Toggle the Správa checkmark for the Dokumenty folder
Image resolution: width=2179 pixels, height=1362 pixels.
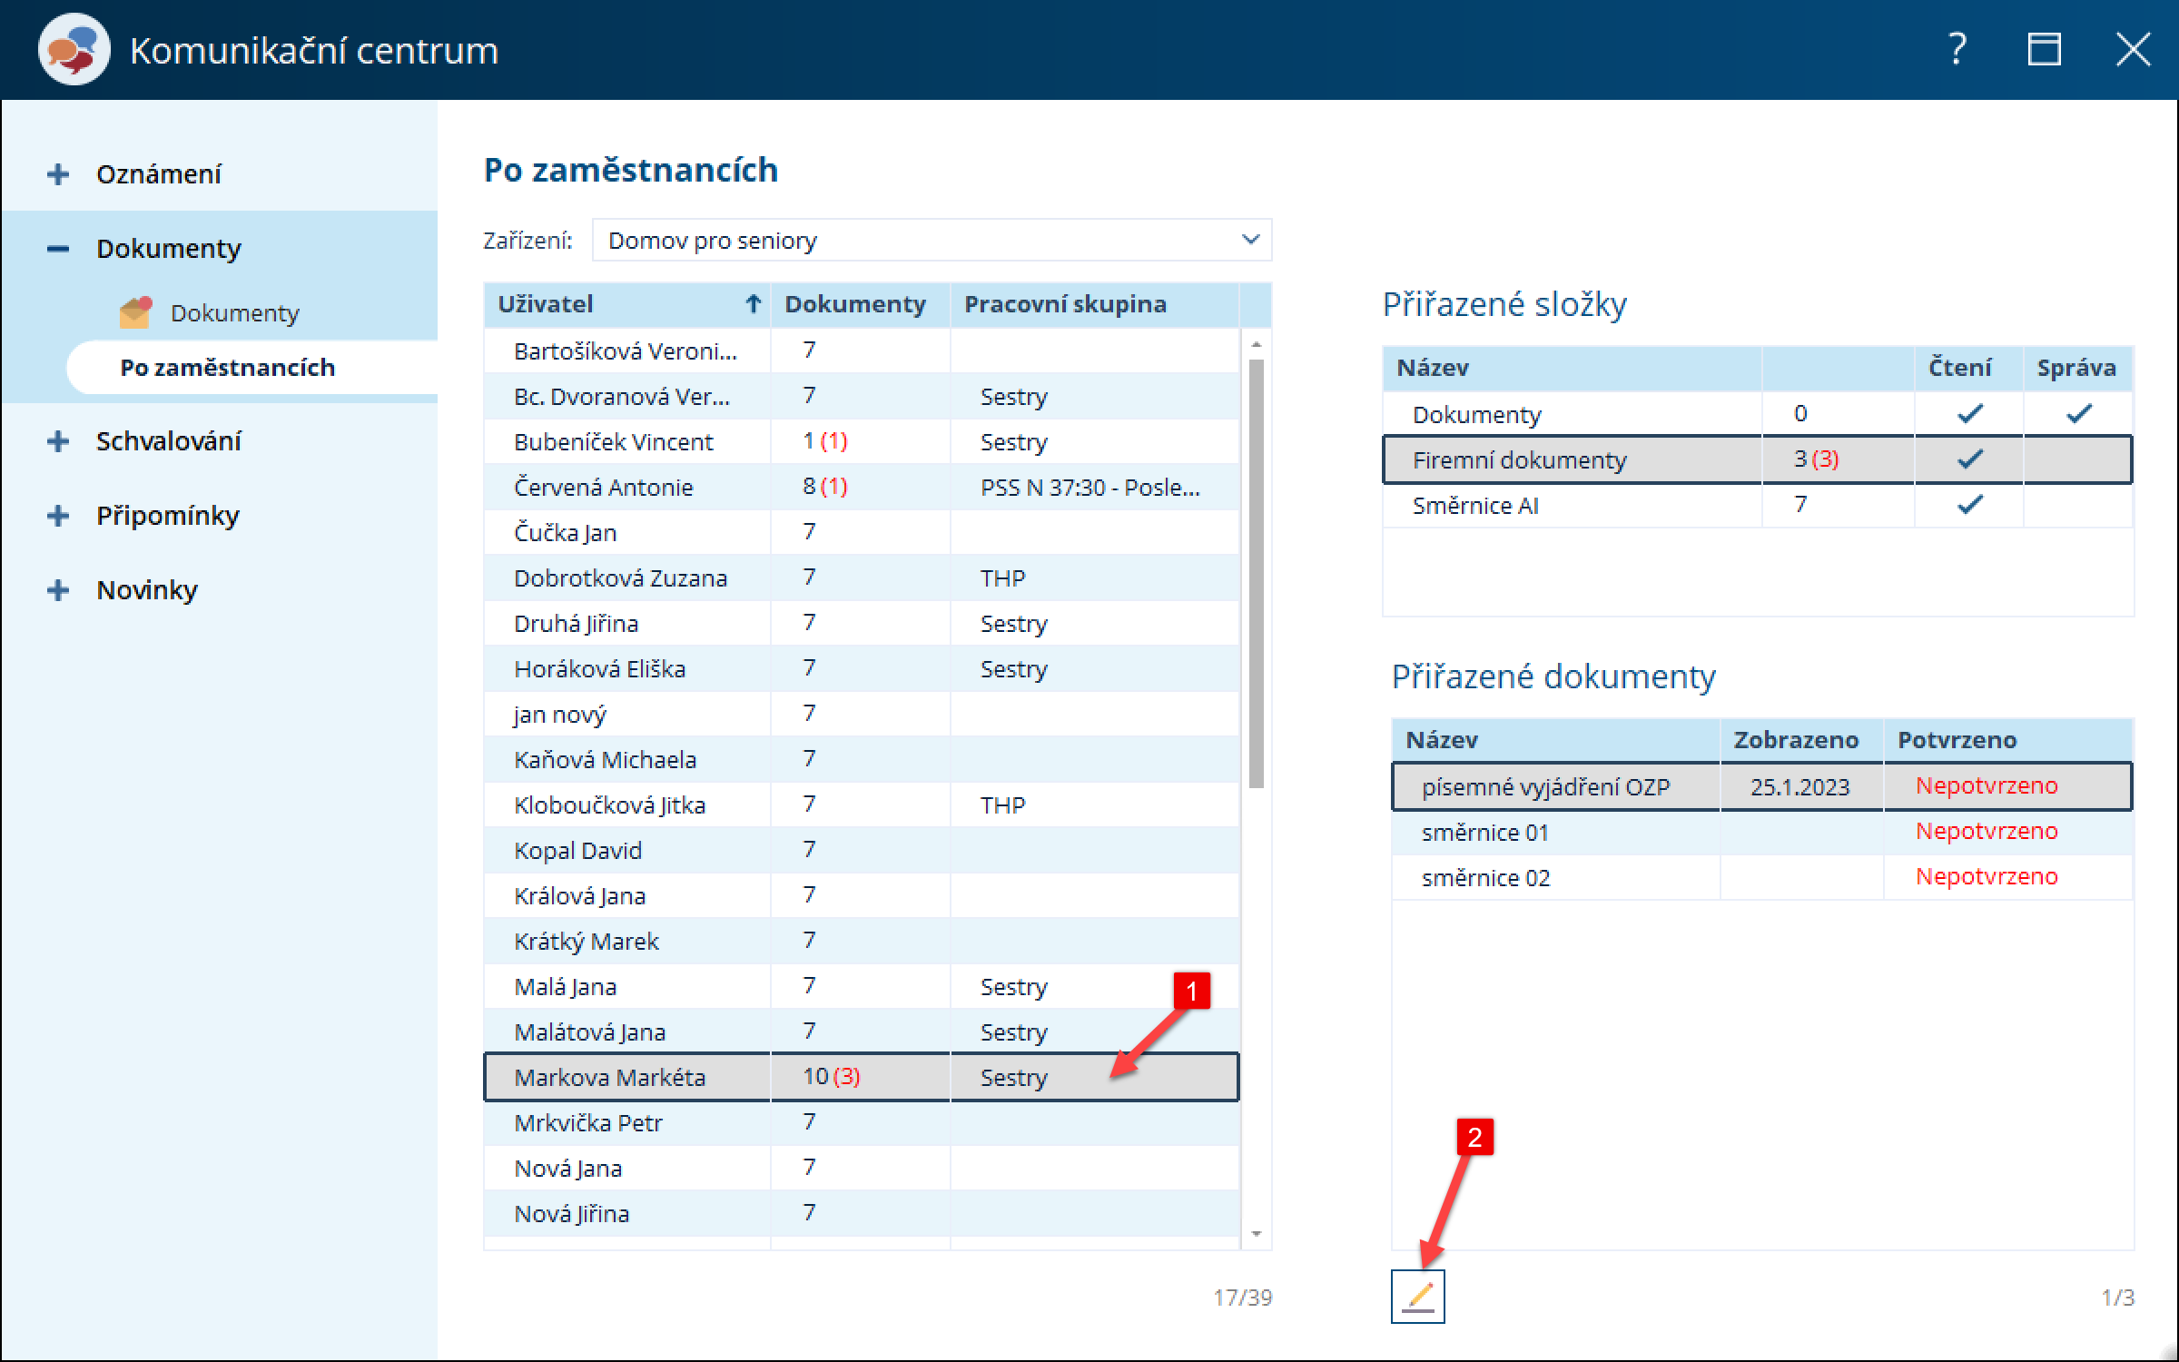(2078, 414)
